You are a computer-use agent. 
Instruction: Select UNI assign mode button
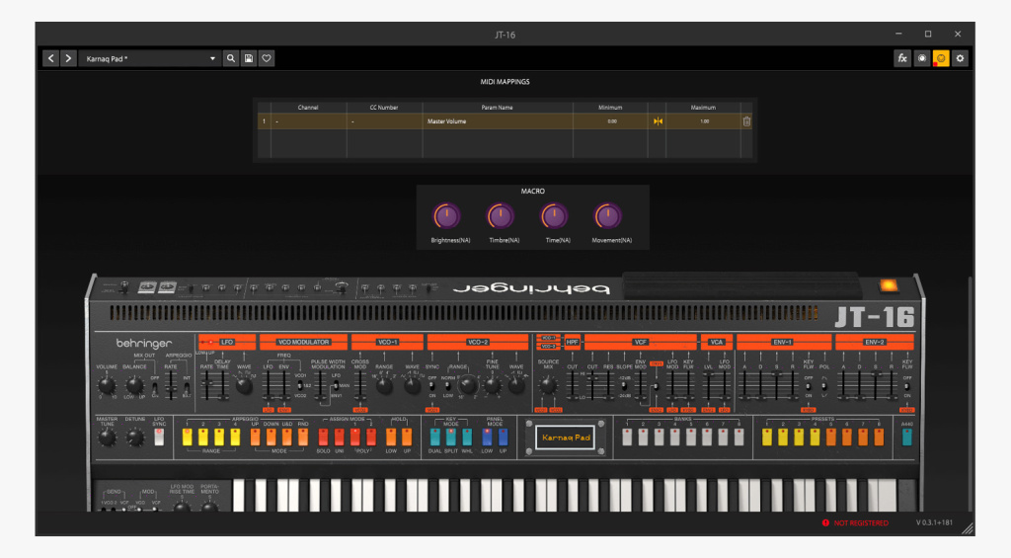pyautogui.click(x=340, y=437)
